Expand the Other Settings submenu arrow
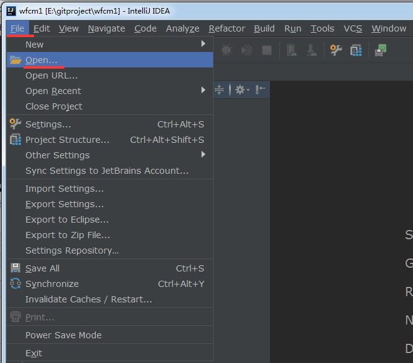Viewport: 413px width, 363px height. pyautogui.click(x=203, y=155)
